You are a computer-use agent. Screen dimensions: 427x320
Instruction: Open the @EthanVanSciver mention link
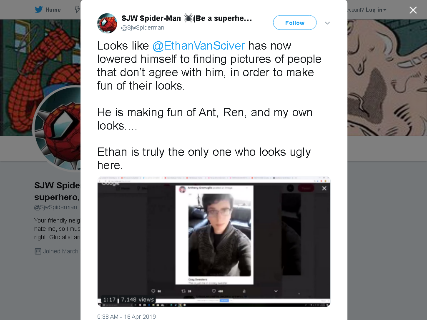tap(198, 46)
